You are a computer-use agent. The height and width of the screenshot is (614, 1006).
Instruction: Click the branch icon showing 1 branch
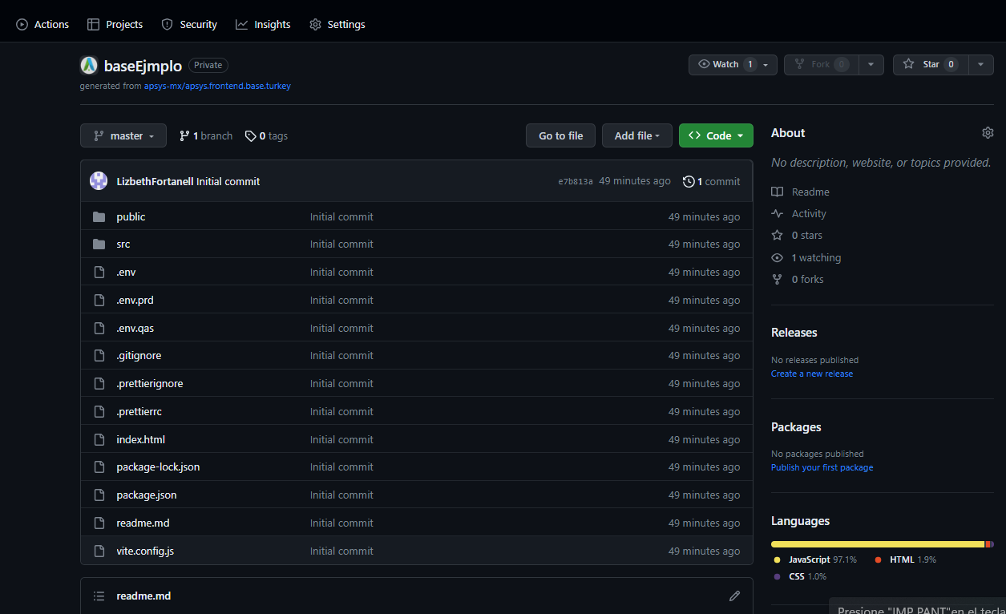(184, 136)
